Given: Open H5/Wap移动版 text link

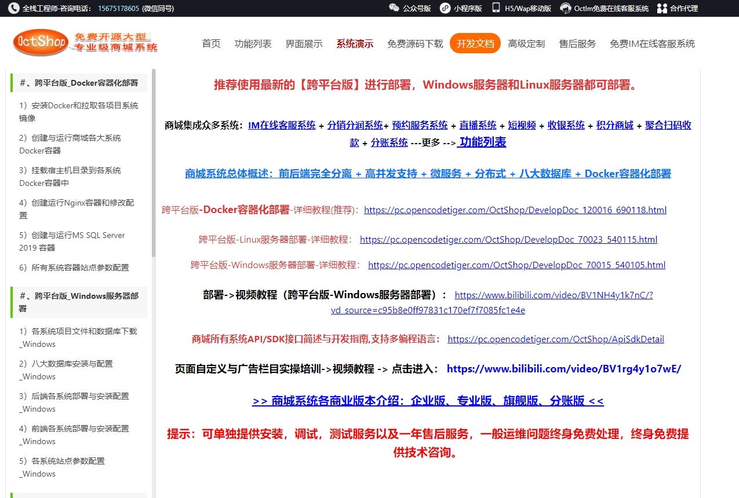Looking at the screenshot, I should [x=529, y=9].
